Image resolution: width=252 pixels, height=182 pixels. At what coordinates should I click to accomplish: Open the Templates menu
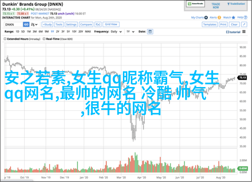coord(210,25)
